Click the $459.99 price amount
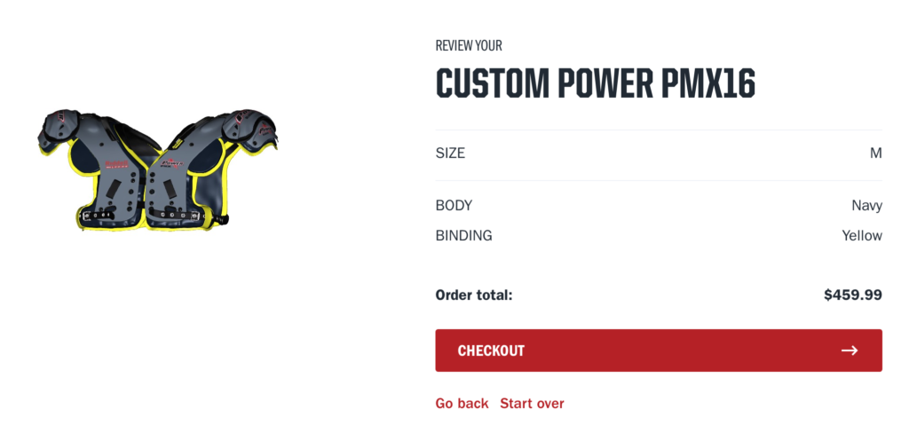The width and height of the screenshot is (909, 433). pos(853,295)
